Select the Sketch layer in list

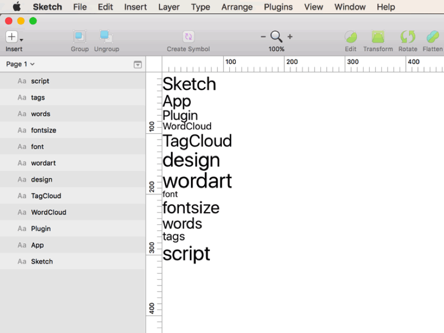(73, 261)
